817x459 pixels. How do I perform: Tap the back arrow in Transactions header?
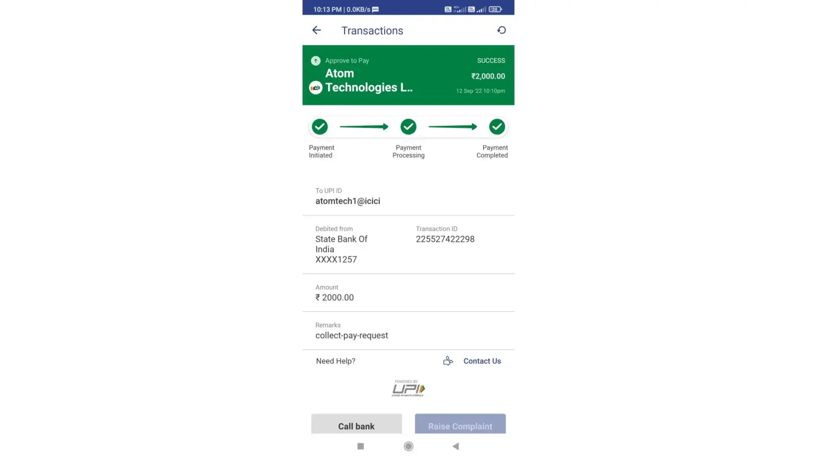click(x=316, y=30)
